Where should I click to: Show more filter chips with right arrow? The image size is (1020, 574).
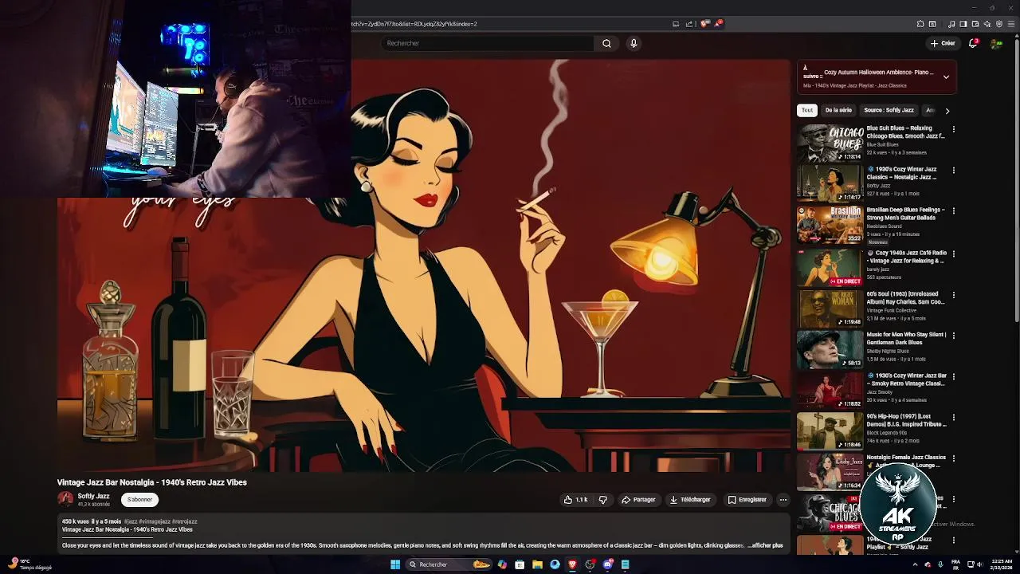tap(947, 111)
